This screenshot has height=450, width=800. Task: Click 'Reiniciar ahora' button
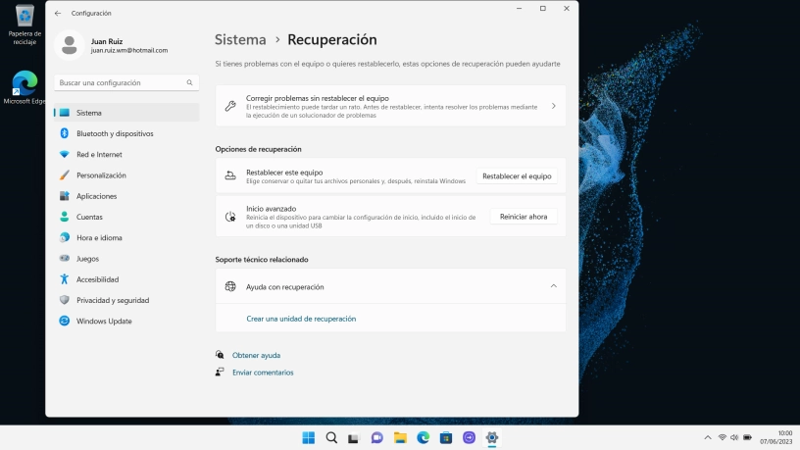[x=524, y=217]
